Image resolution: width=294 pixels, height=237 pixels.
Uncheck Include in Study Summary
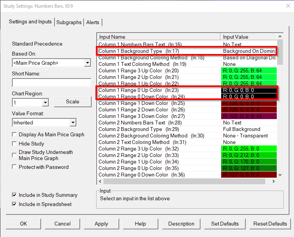pyautogui.click(x=14, y=195)
